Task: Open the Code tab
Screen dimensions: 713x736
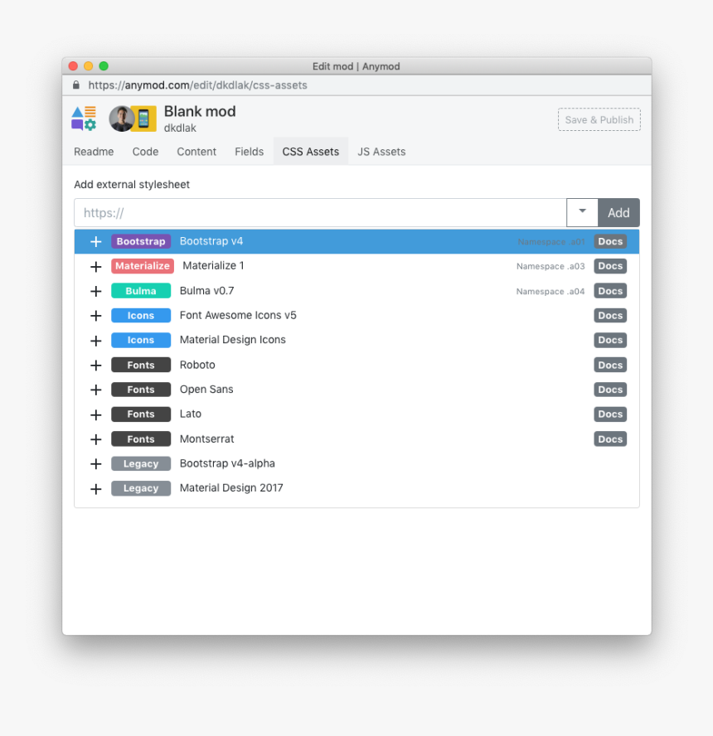Action: [145, 152]
